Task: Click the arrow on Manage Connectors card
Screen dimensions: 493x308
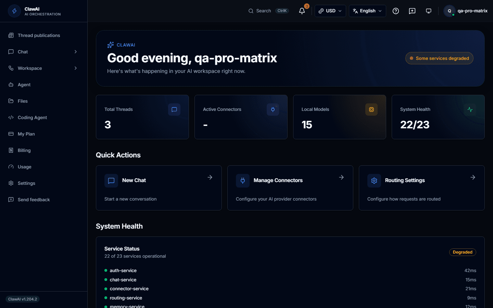Action: [341, 177]
